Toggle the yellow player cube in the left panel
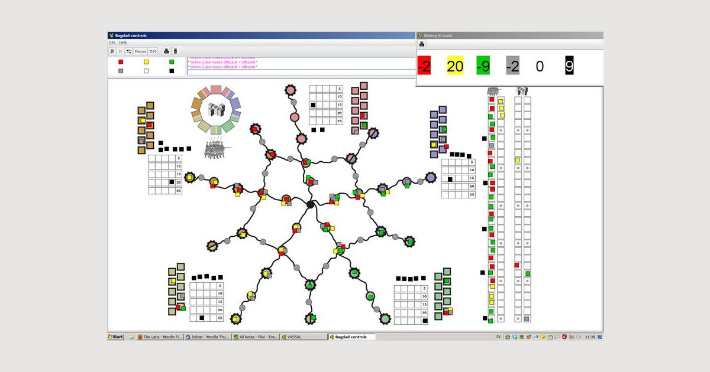The height and width of the screenshot is (372, 710). click(x=146, y=61)
